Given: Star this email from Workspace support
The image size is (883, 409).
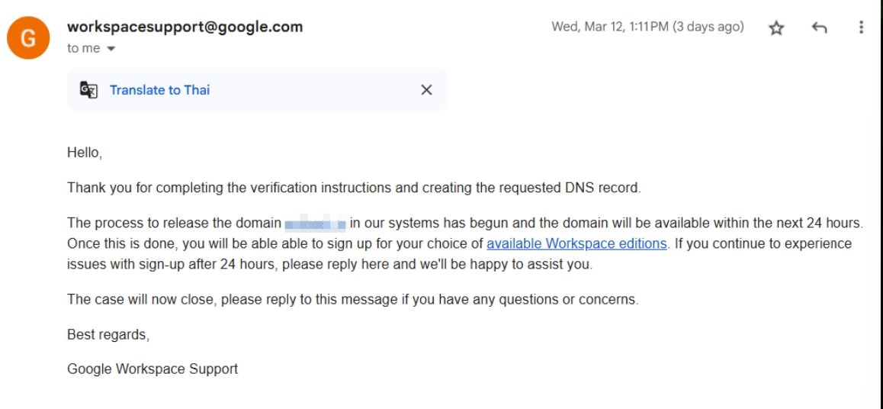Looking at the screenshot, I should point(776,28).
